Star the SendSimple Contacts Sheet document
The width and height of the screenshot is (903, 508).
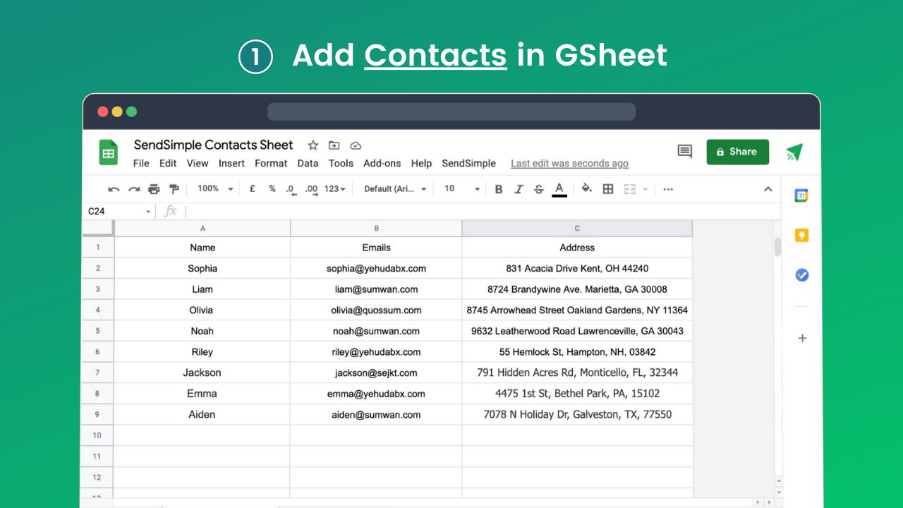click(313, 145)
